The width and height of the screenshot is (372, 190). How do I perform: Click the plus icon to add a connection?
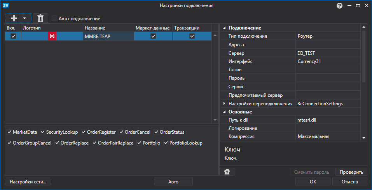point(14,18)
